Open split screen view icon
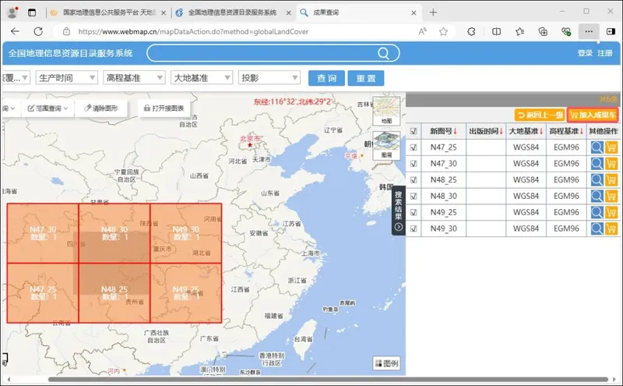Screen dimensions: 623x386 tap(496, 32)
